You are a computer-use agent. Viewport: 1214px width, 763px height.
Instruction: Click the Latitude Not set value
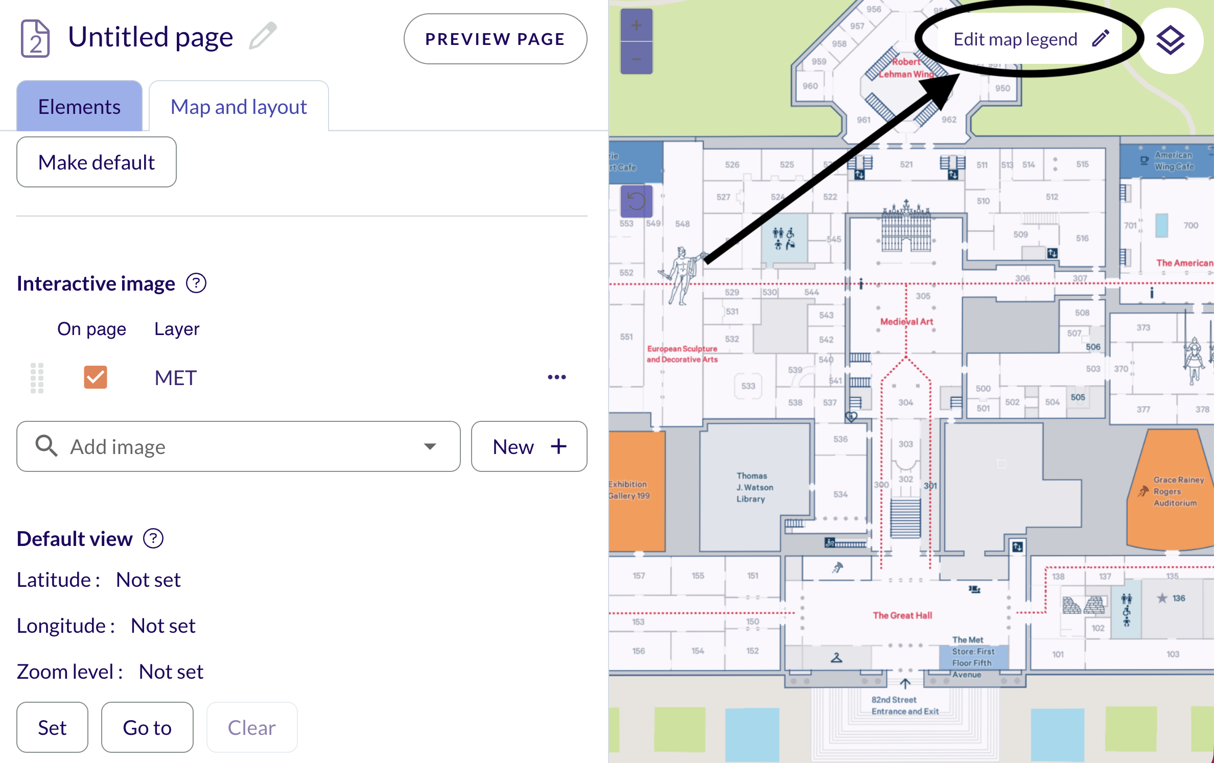(148, 580)
